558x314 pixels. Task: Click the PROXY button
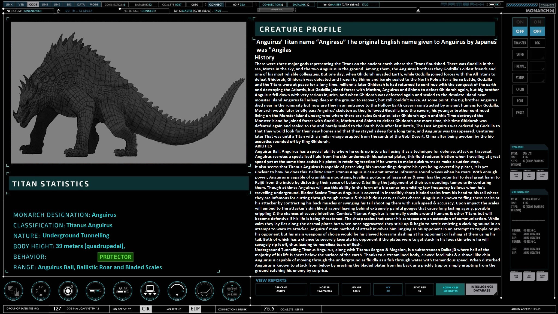coord(520,113)
